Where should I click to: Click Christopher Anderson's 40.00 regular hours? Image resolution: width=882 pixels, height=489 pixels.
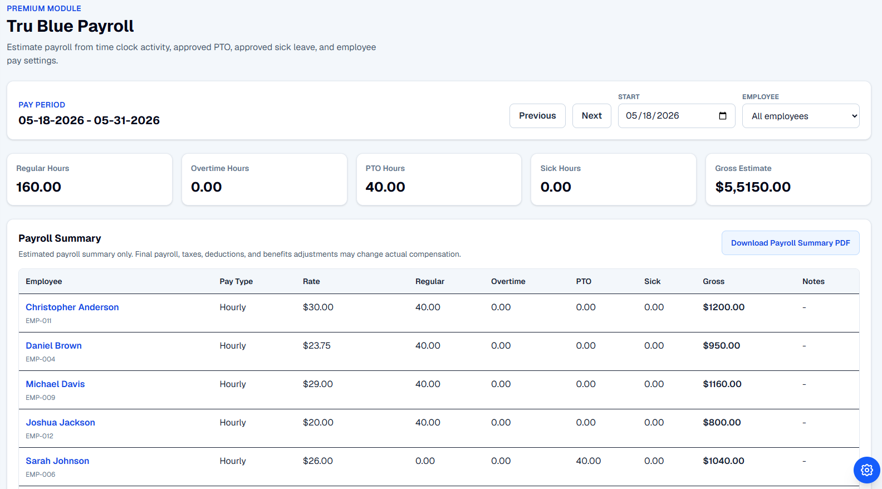(428, 307)
